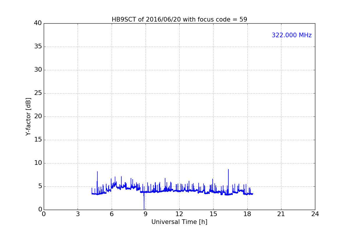Click the x-axis tick label '21'
The width and height of the screenshot is (350, 233).
tap(281, 214)
